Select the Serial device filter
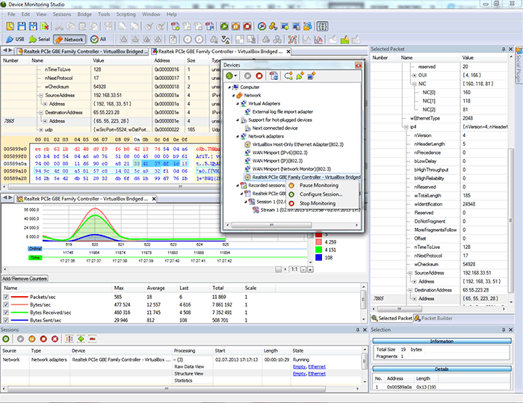523x403 pixels. tap(40, 40)
